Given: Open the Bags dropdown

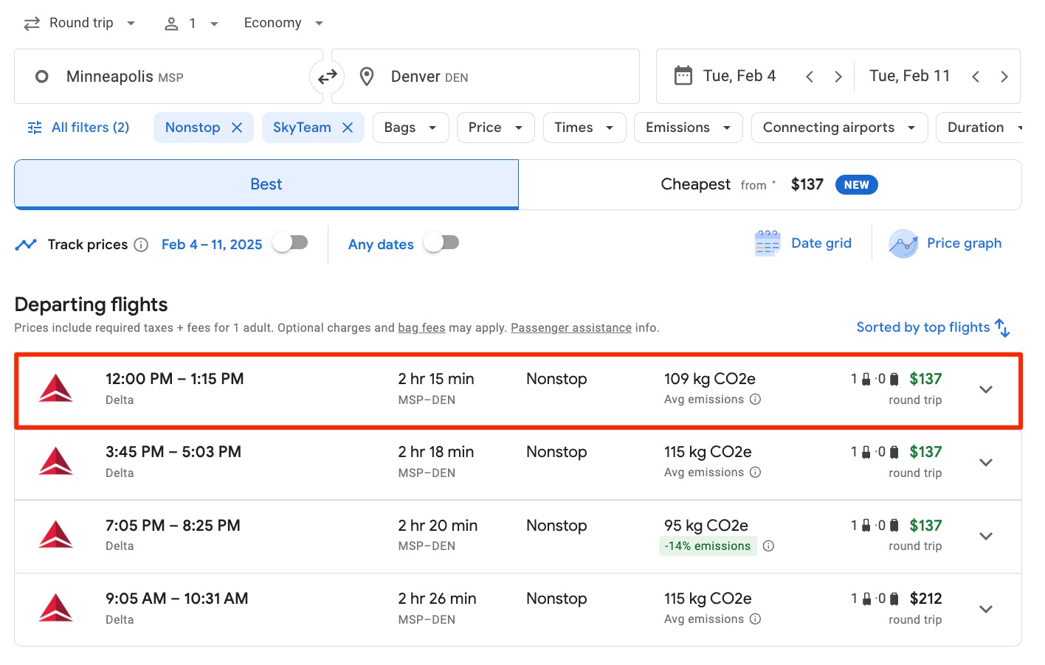Looking at the screenshot, I should (410, 127).
